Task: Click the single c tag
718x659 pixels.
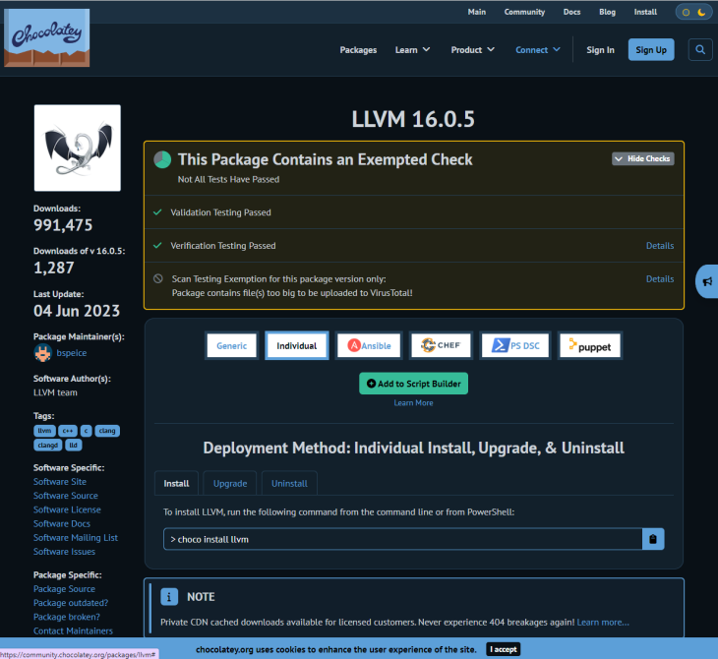Action: coord(87,431)
